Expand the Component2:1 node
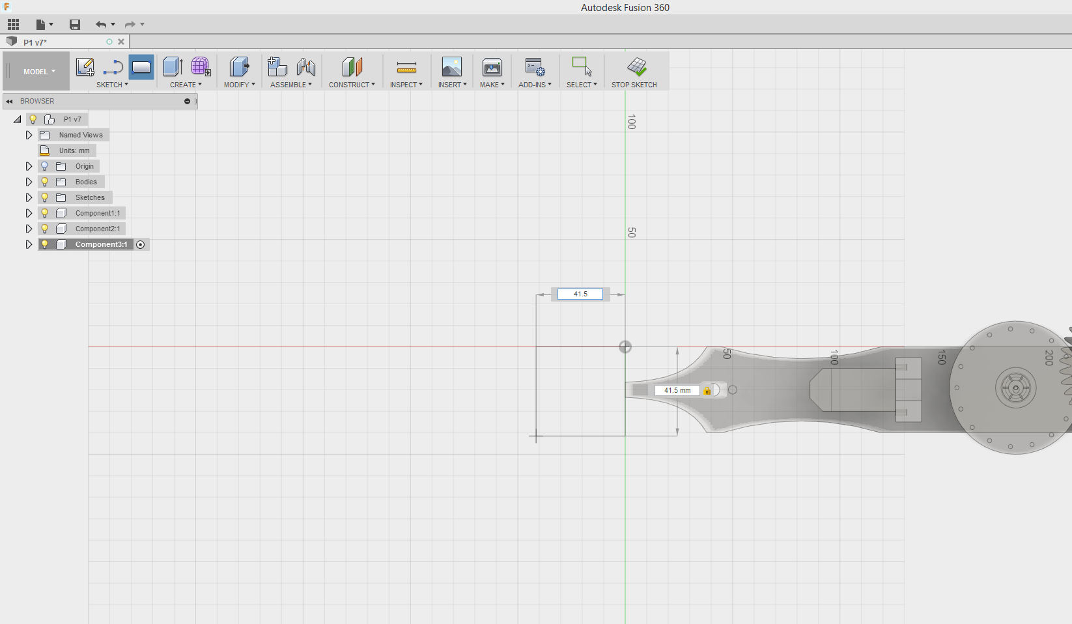This screenshot has width=1072, height=624. pos(29,229)
